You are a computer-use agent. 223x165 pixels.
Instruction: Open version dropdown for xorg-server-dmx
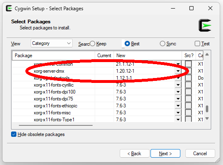[178, 71]
